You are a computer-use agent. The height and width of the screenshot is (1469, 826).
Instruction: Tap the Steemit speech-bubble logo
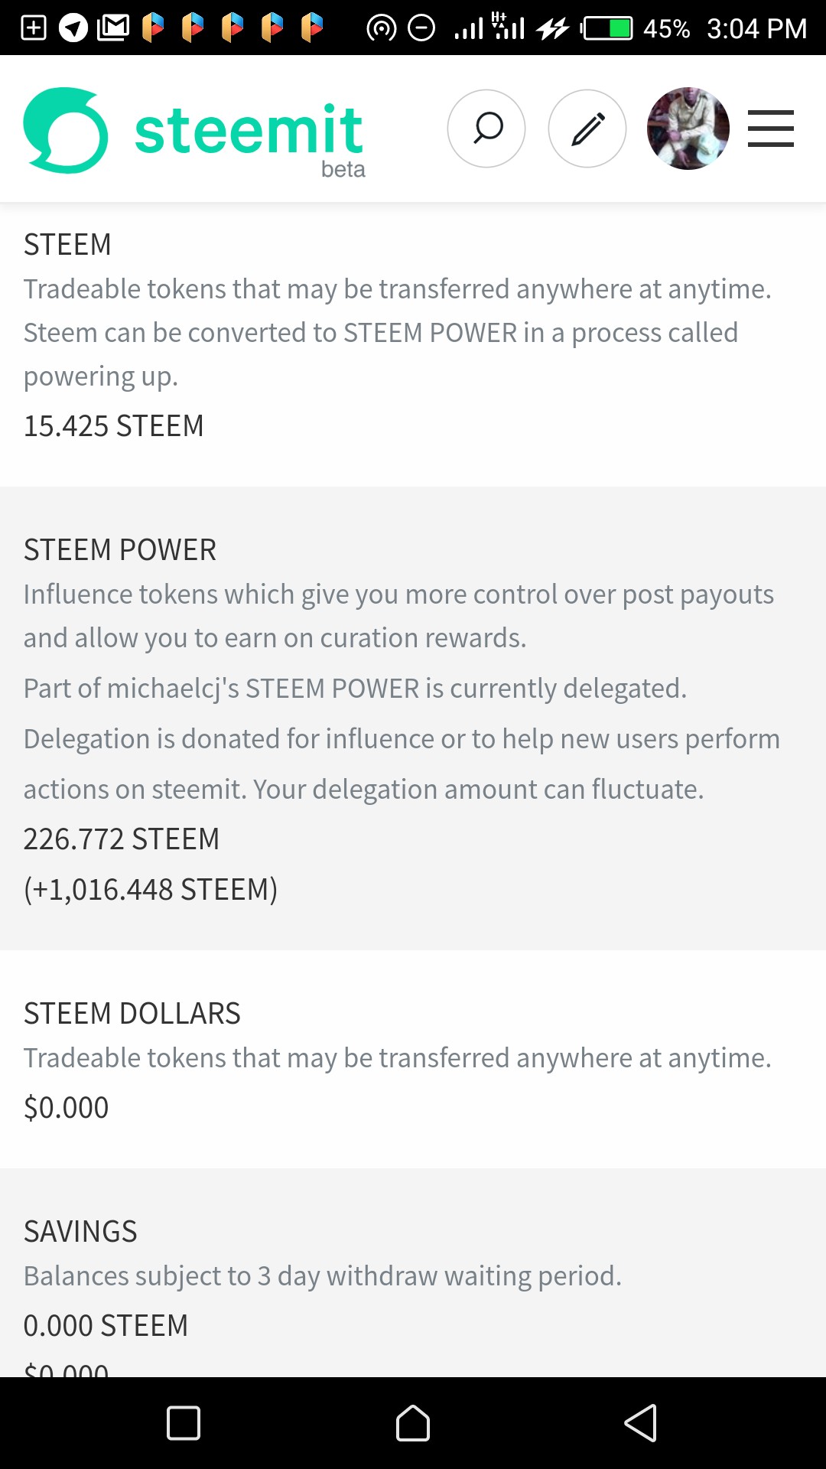pos(66,130)
